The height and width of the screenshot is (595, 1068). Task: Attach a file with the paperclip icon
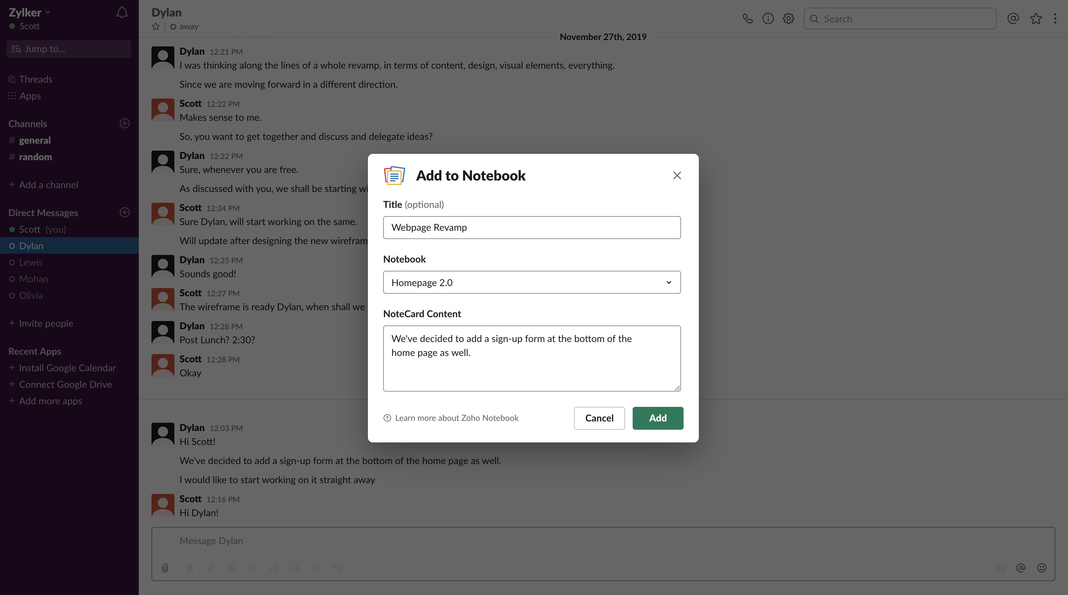[165, 568]
